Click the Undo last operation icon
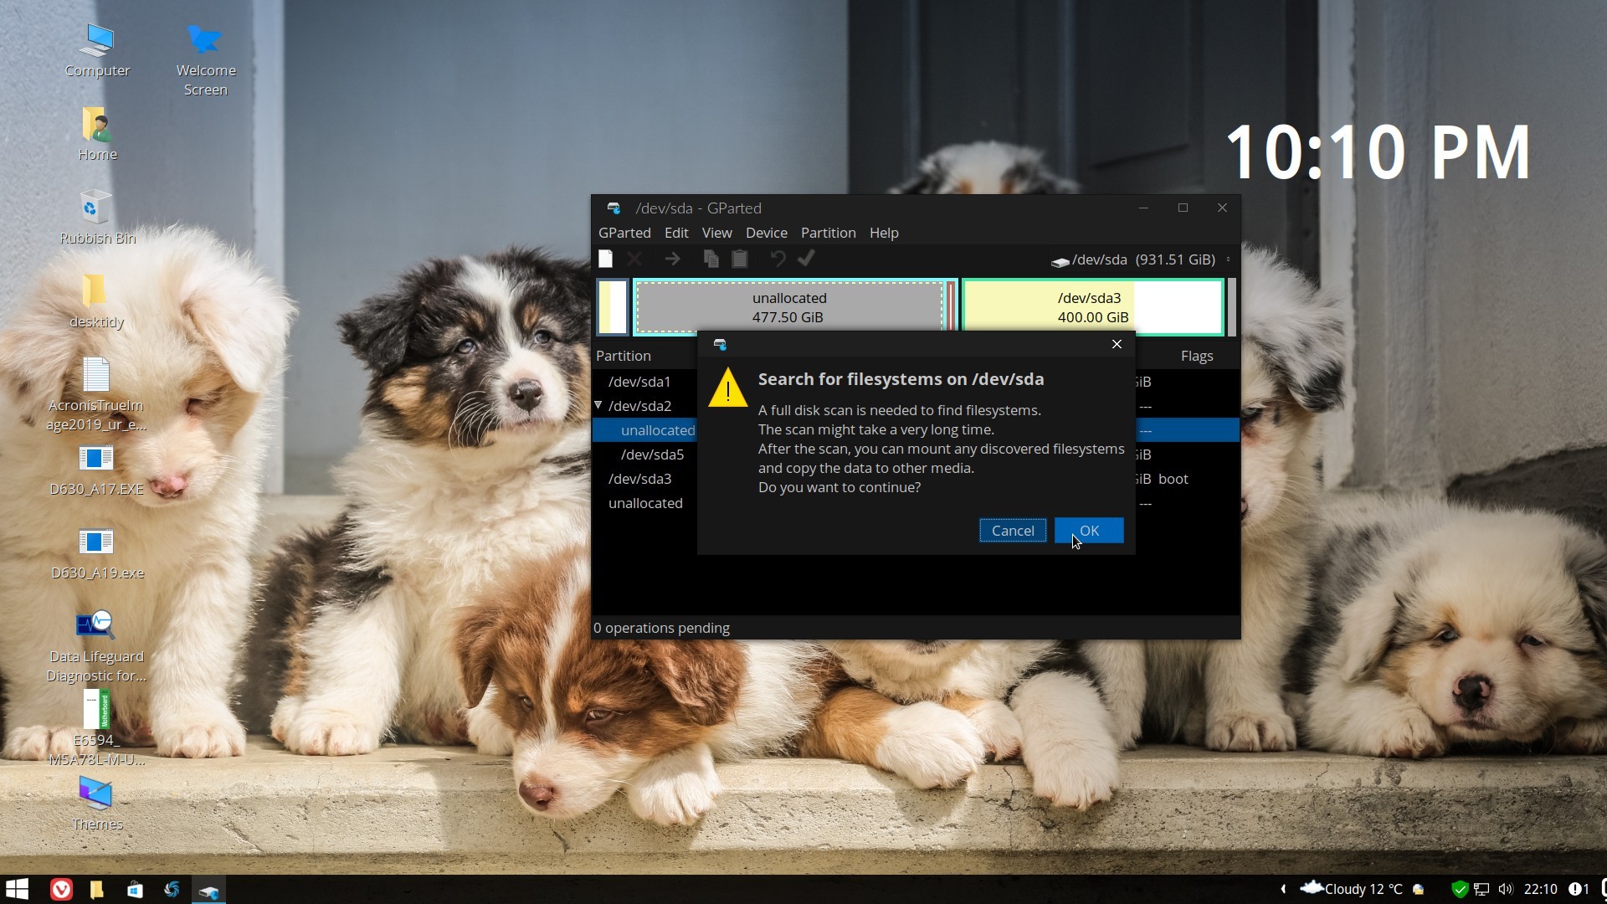 (x=778, y=259)
